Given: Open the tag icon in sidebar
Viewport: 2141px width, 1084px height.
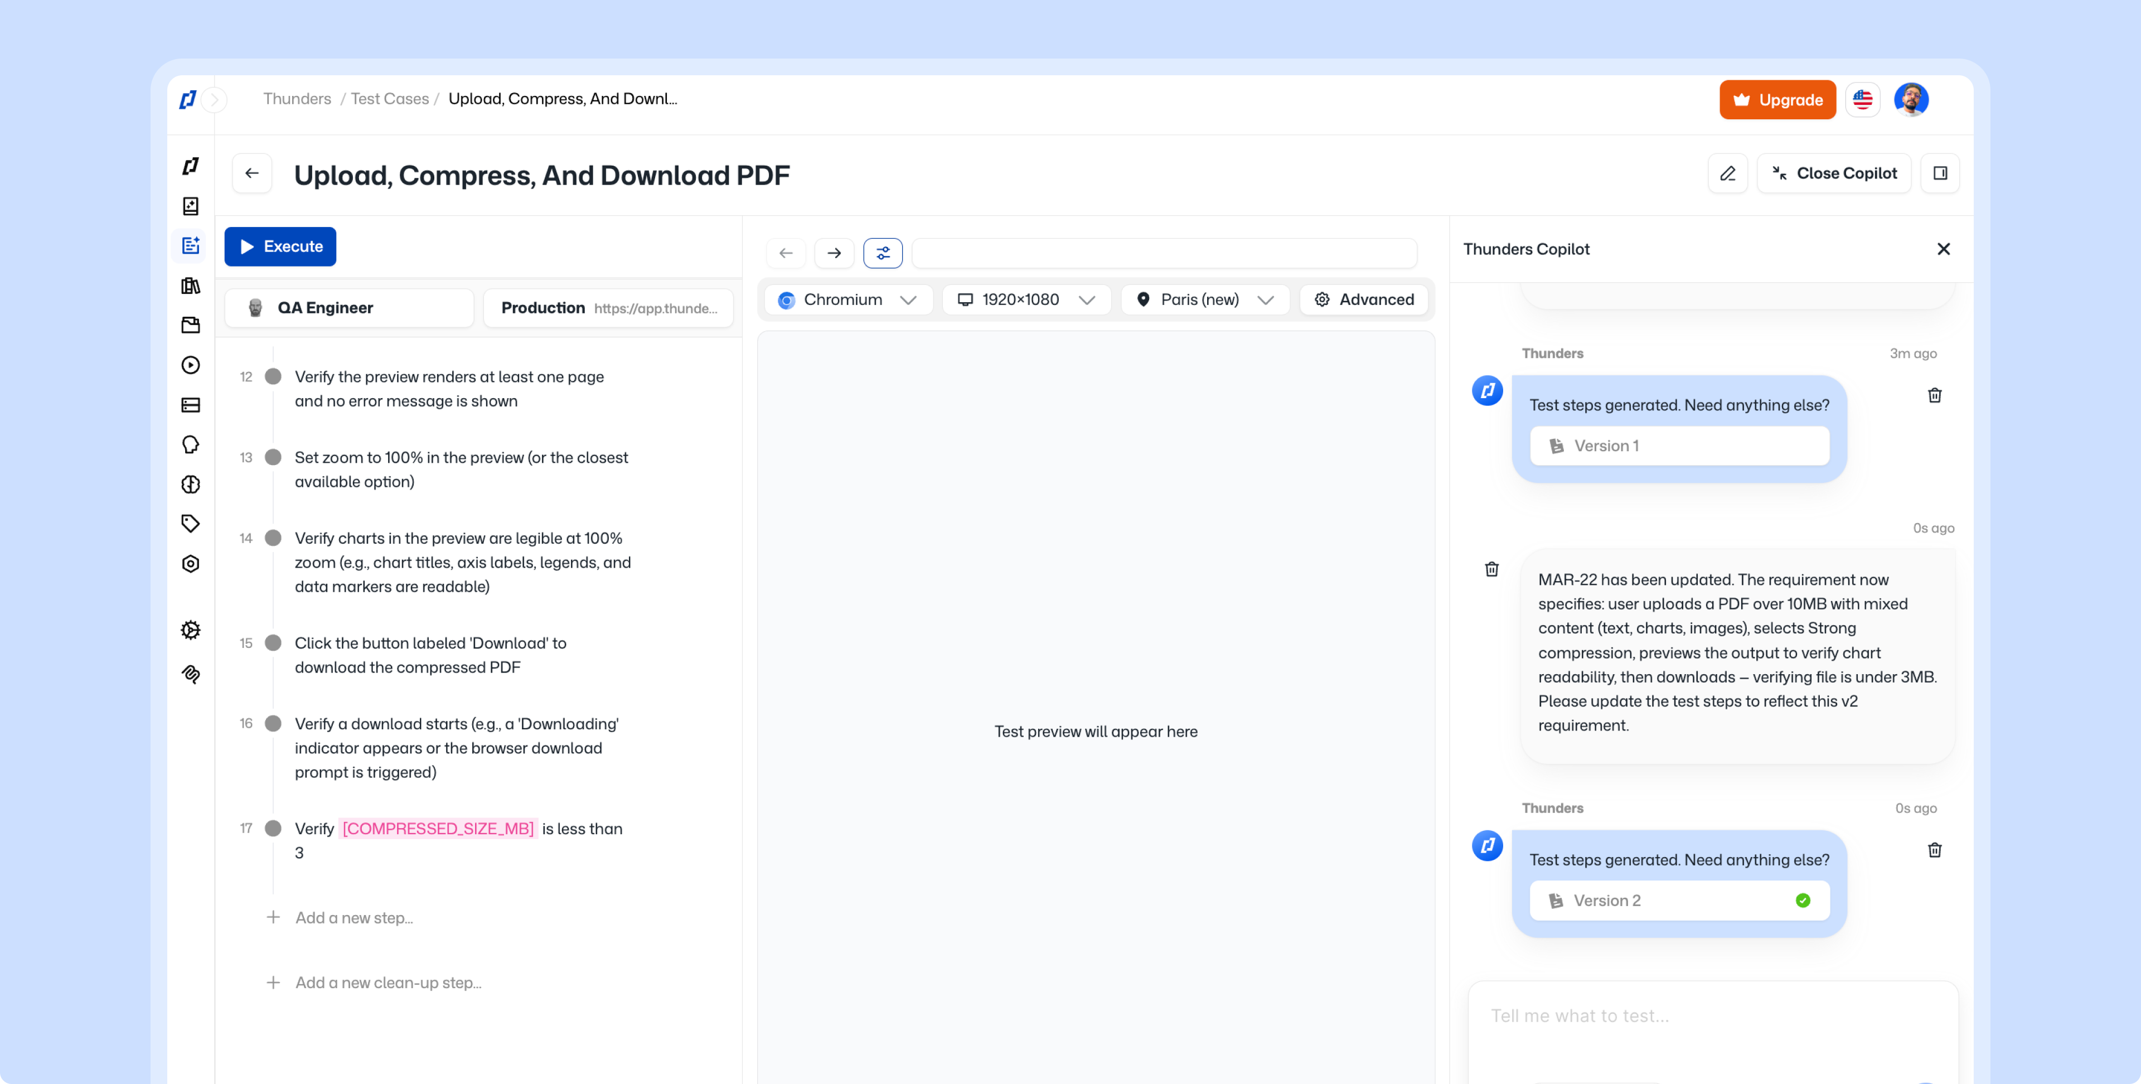Looking at the screenshot, I should coord(190,523).
